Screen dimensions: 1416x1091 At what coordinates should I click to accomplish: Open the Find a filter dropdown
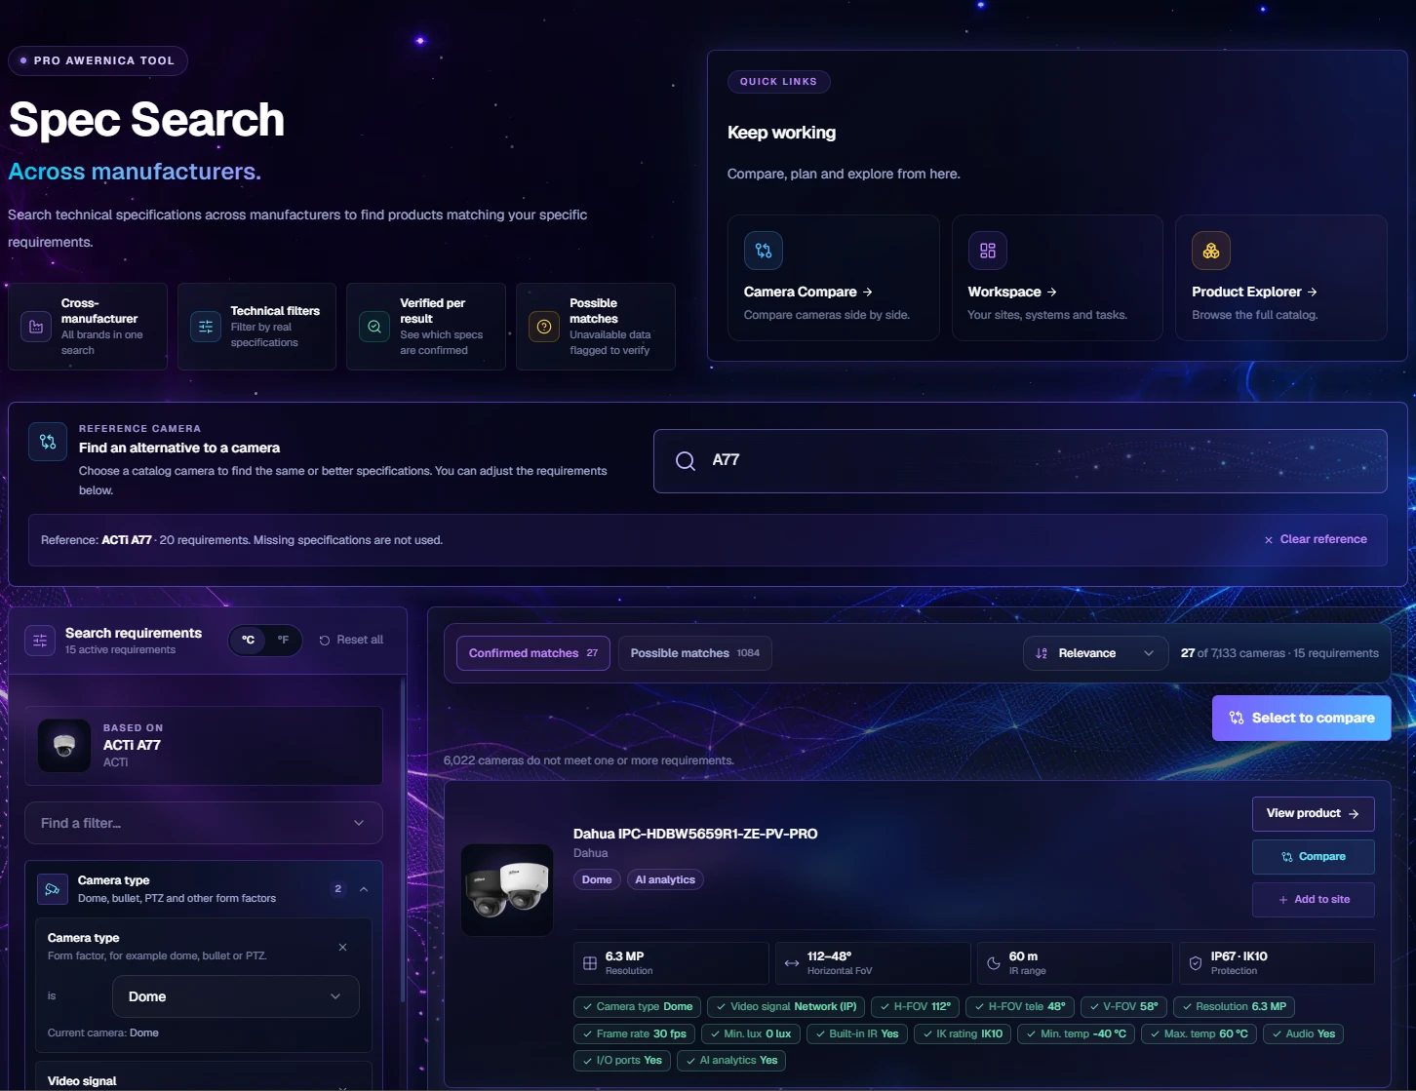tap(204, 823)
